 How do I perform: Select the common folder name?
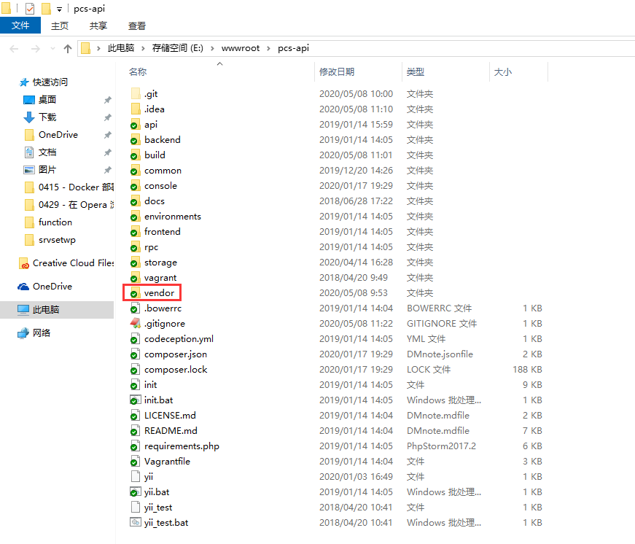point(163,171)
